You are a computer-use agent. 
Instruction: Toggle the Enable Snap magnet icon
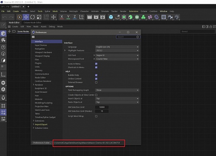[3, 98]
